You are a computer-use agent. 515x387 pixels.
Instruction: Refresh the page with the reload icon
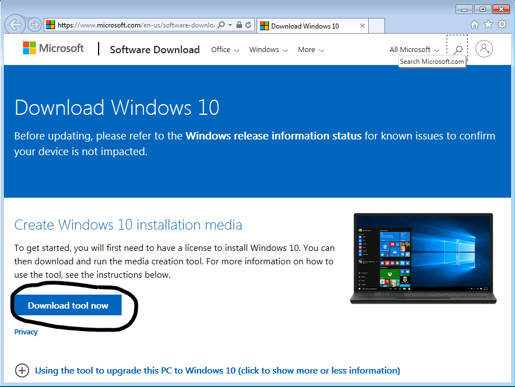click(248, 25)
